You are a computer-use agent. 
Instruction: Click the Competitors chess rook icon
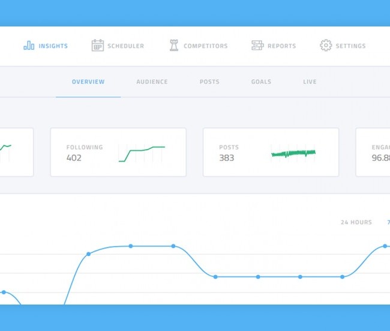coord(174,45)
